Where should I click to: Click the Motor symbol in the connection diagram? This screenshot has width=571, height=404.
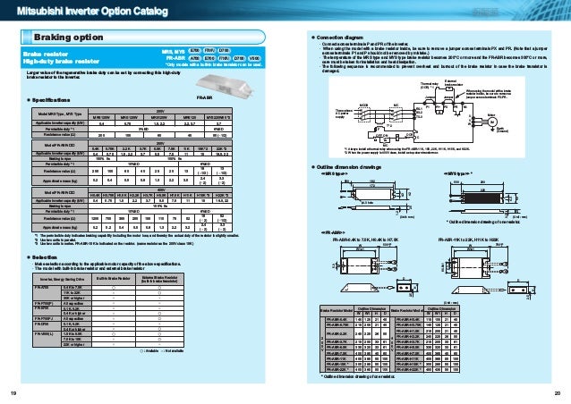pyautogui.click(x=491, y=122)
